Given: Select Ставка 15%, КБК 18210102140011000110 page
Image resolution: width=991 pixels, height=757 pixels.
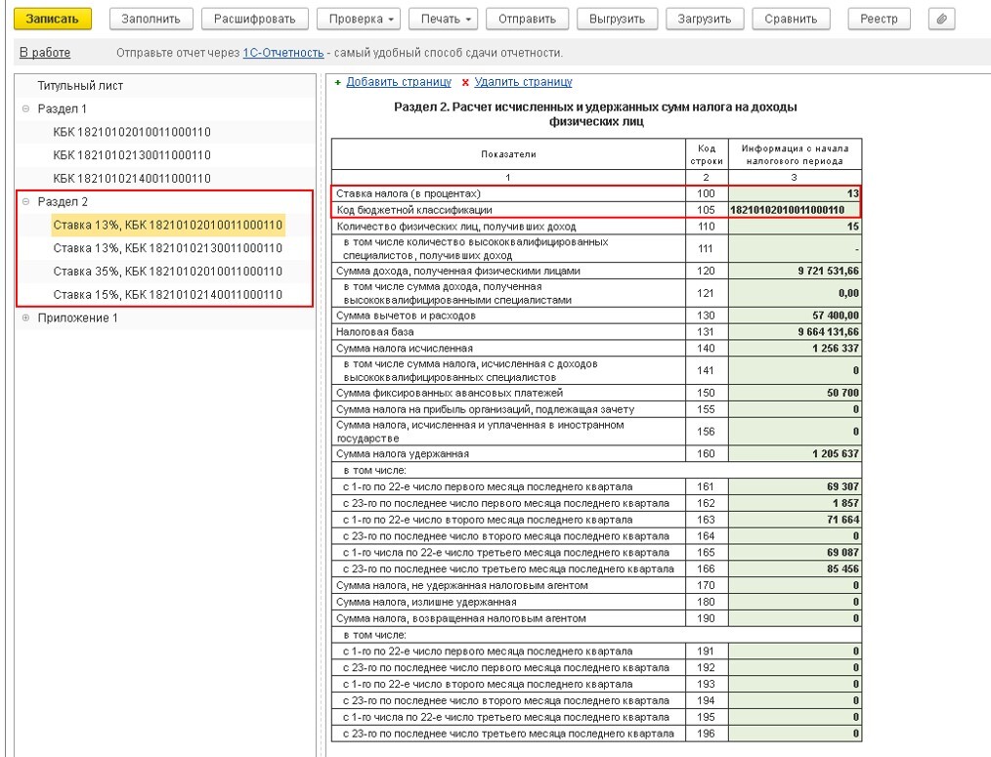Looking at the screenshot, I should point(168,295).
